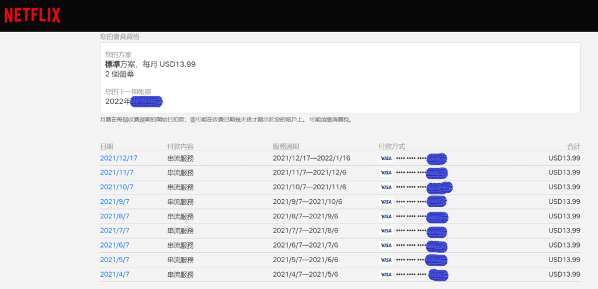
Task: Open the 2021/5/7 invoice link
Action: pos(115,259)
